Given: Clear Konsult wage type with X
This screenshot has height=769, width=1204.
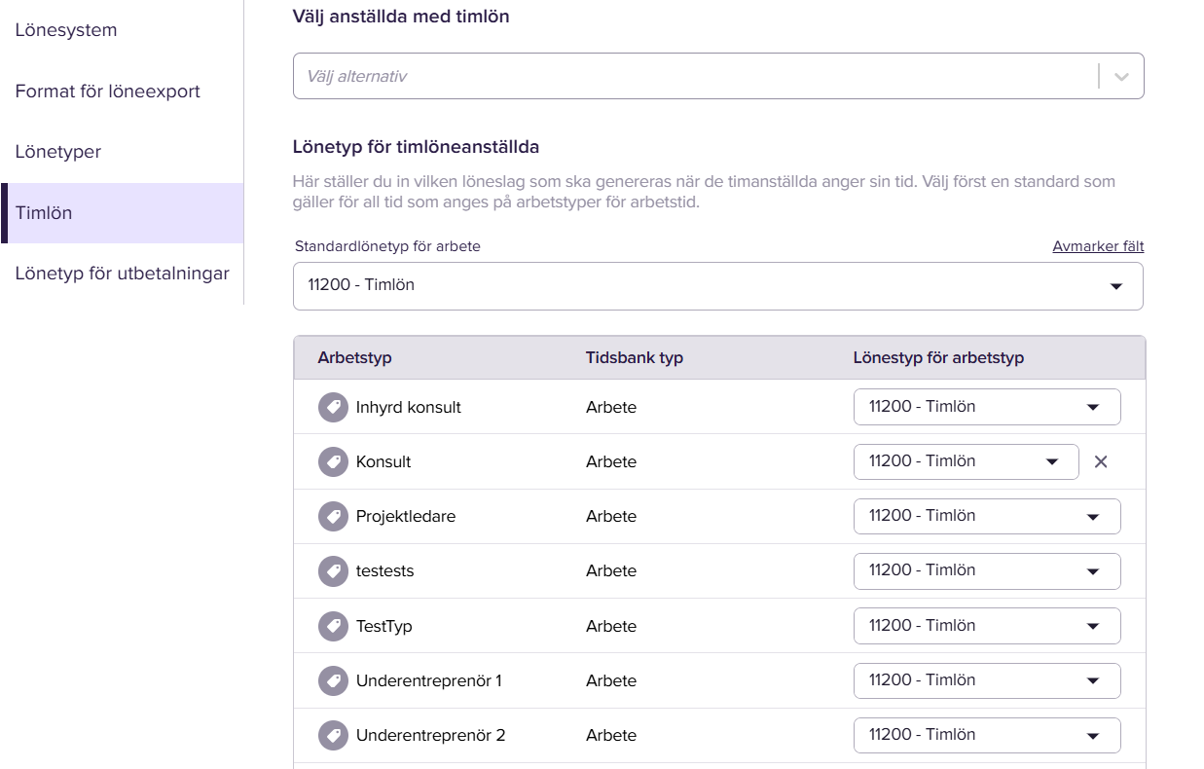Looking at the screenshot, I should click(x=1101, y=461).
